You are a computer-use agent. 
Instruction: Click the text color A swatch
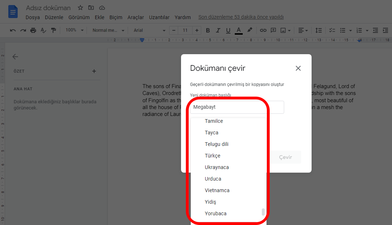click(x=238, y=30)
